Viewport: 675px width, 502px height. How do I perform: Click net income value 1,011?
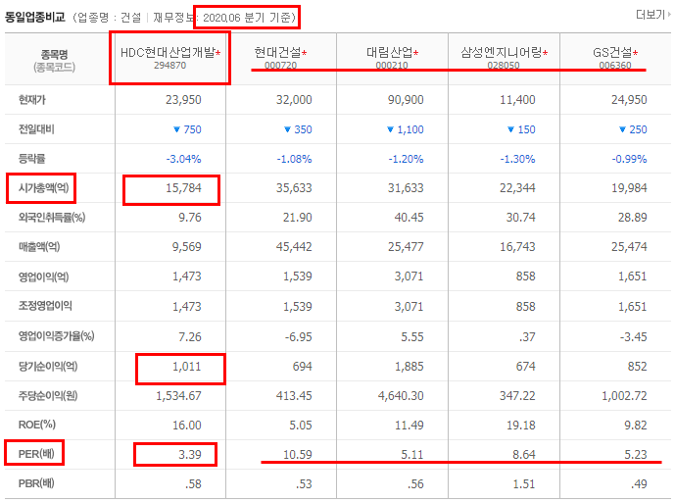point(187,367)
